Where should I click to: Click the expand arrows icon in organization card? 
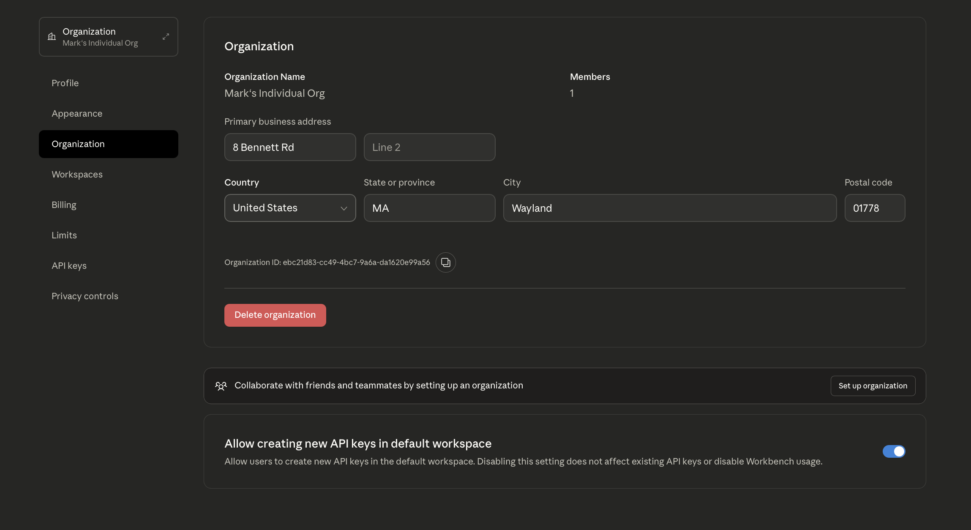166,37
